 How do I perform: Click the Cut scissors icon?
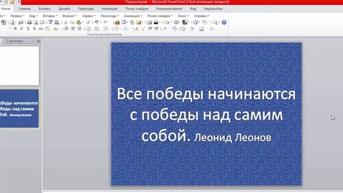point(65,23)
